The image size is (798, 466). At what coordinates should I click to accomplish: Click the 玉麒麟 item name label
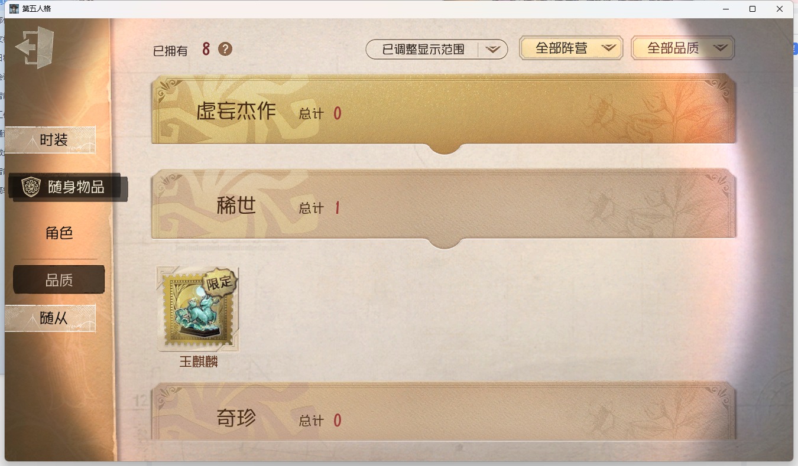click(199, 361)
